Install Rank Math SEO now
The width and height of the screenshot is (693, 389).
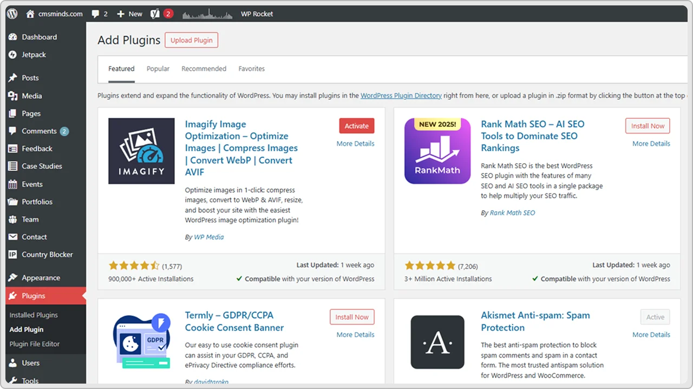point(648,126)
